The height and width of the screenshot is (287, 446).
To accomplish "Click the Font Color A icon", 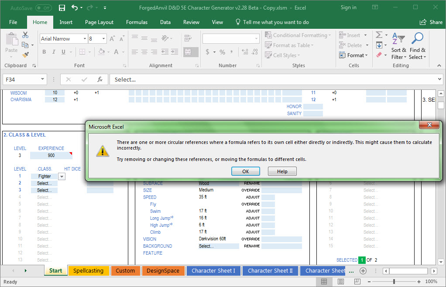I will [116, 52].
